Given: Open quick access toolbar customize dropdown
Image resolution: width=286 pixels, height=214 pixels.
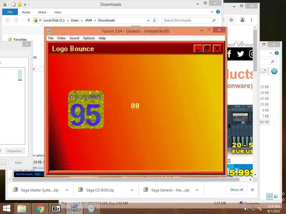Looking at the screenshot, I should click(x=25, y=4).
